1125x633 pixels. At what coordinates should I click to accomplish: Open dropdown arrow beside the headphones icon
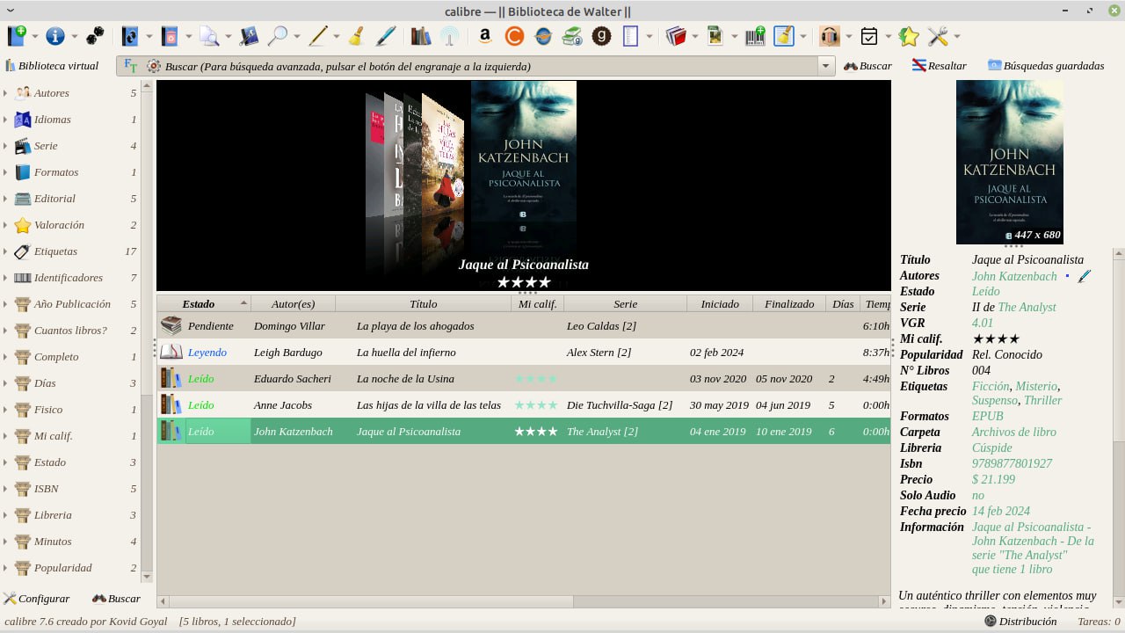[x=848, y=37]
